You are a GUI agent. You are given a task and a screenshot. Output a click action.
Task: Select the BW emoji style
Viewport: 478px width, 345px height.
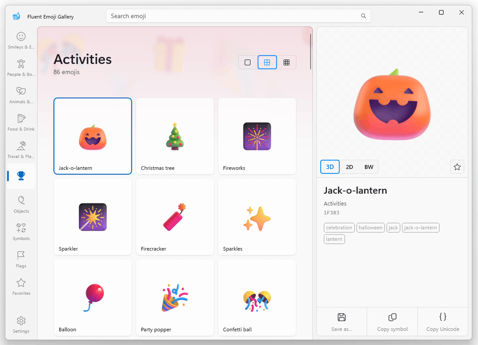click(x=369, y=167)
